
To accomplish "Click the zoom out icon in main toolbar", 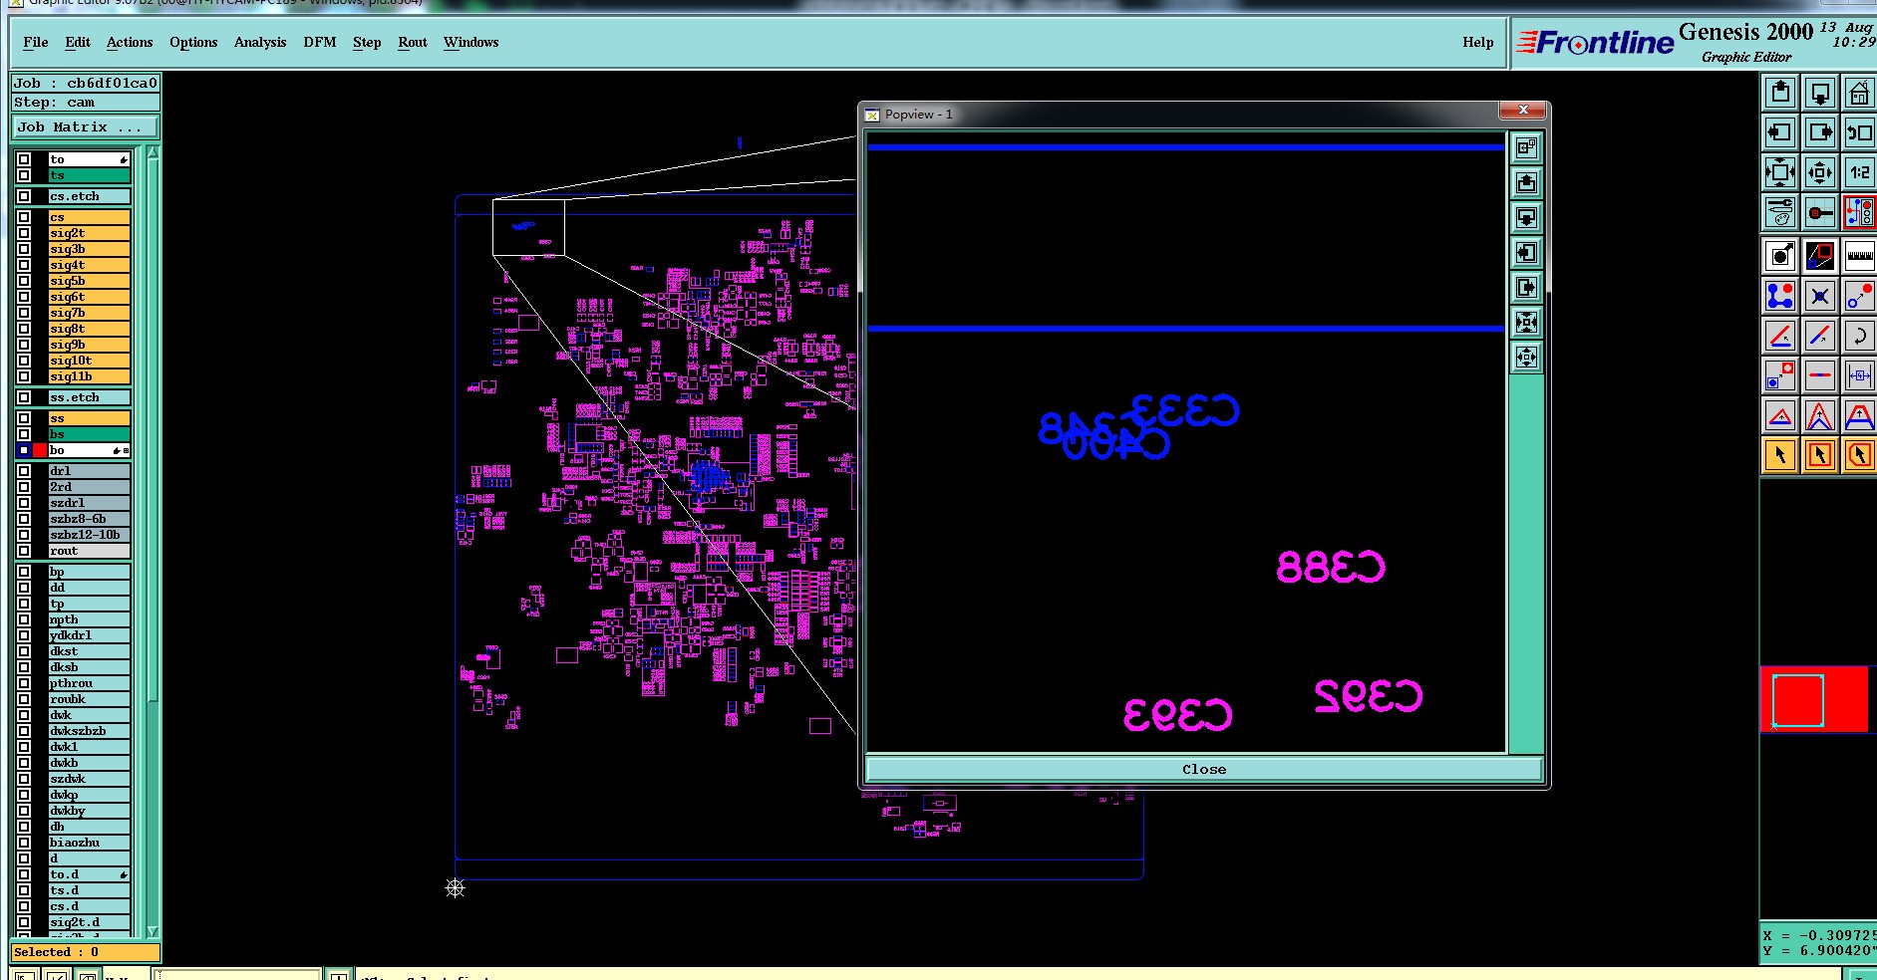I will tap(1820, 172).
